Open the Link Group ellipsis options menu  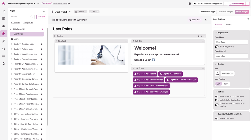coord(203,68)
